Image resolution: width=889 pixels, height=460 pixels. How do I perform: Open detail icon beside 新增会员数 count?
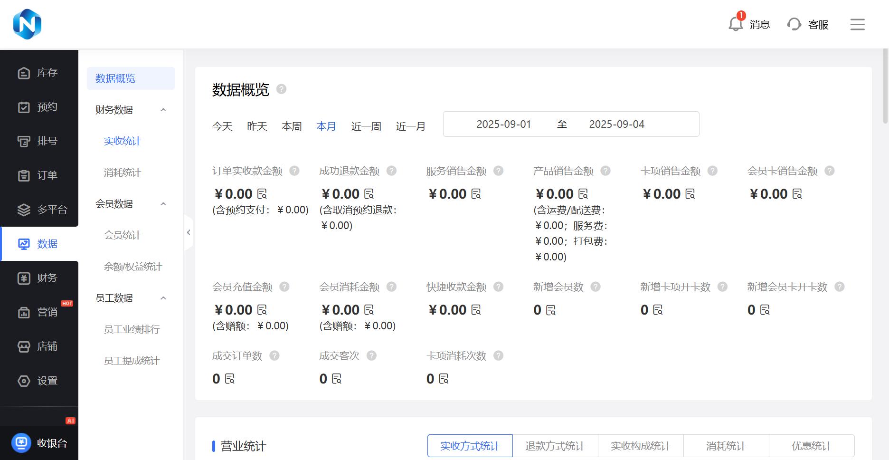551,310
